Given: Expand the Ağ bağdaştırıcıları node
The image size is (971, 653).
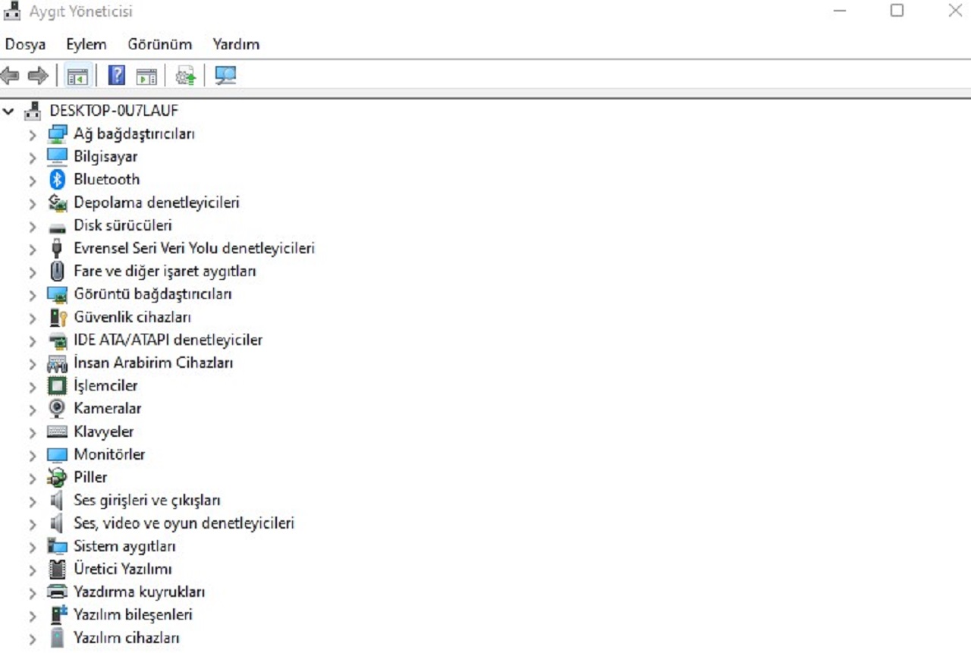Looking at the screenshot, I should coord(32,135).
